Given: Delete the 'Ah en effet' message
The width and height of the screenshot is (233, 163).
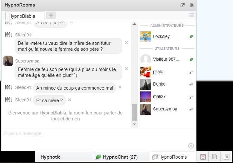Looking at the screenshot, I should (72, 22).
